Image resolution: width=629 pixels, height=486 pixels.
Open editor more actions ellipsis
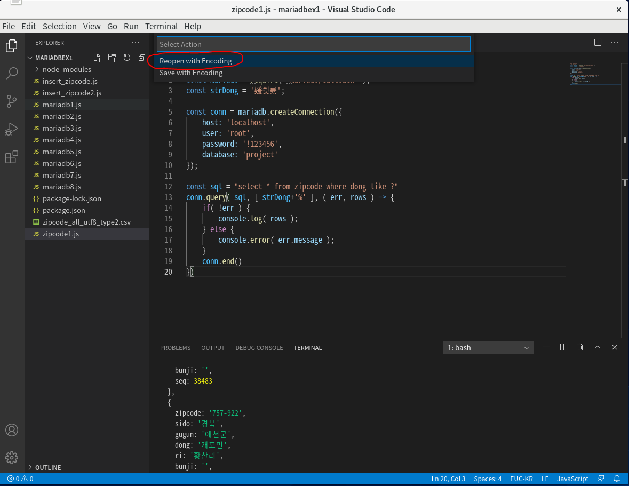(x=615, y=43)
